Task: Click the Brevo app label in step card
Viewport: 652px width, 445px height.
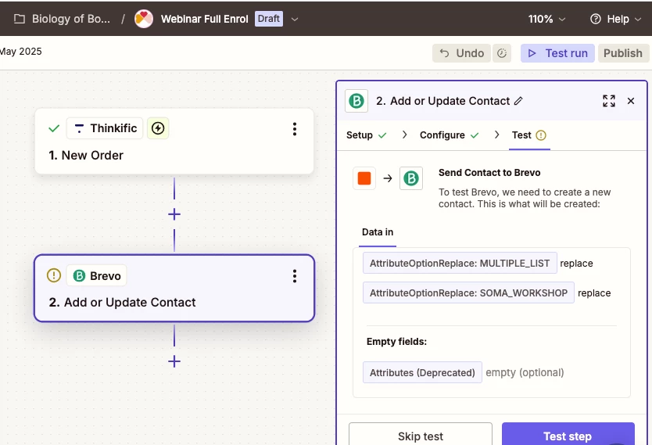Action: (x=96, y=276)
